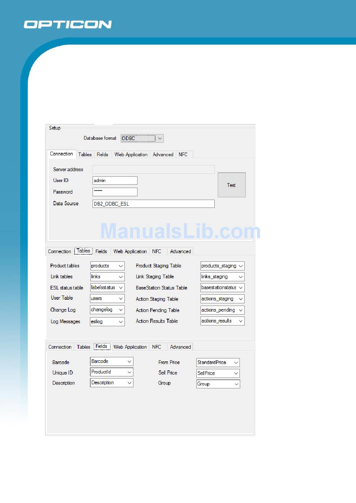Open Web Application tab in the middle panel
The height and width of the screenshot is (503, 356).
[130, 251]
